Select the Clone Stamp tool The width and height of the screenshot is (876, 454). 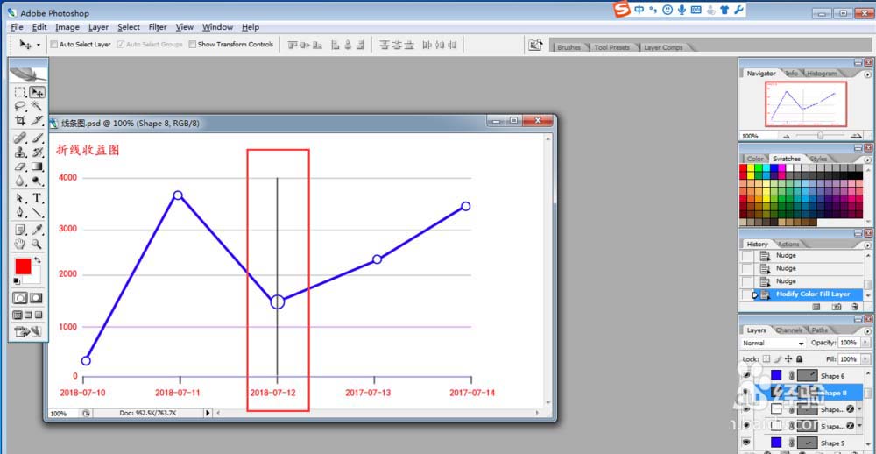(x=20, y=153)
